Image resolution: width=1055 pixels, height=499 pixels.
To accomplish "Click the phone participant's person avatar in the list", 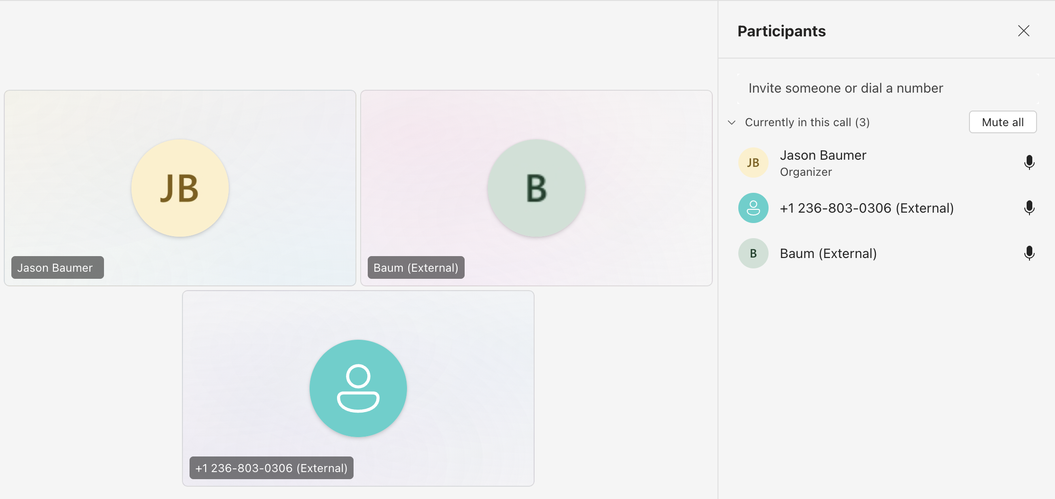I will tap(753, 208).
